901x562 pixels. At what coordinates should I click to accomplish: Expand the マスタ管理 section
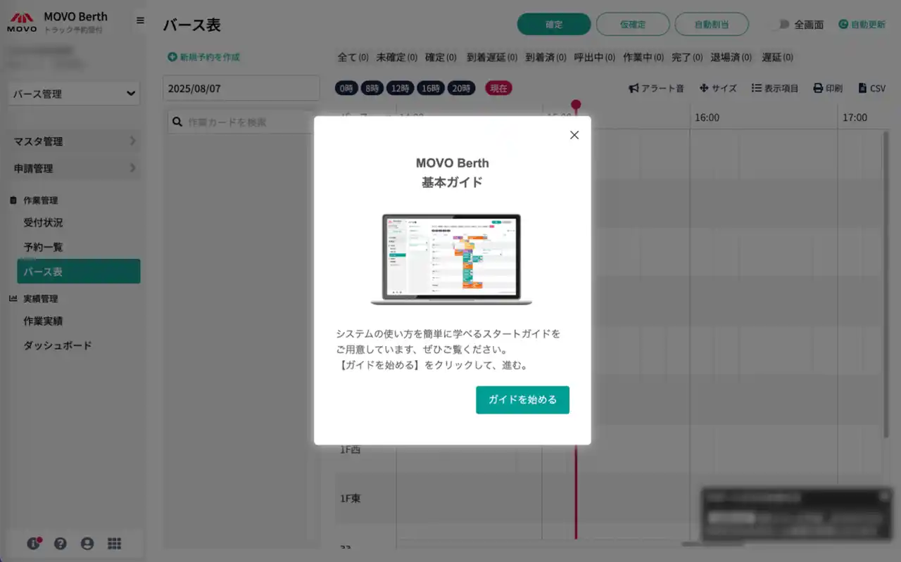(x=74, y=141)
